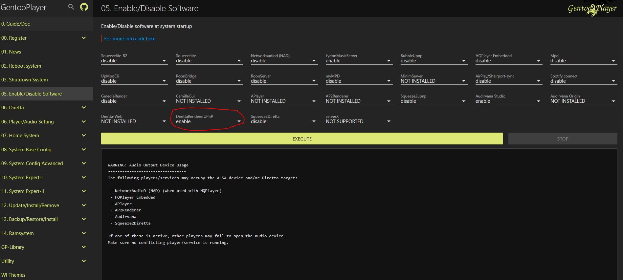This screenshot has width=623, height=280.
Task: Click the '- HQPlayer Embedded' output line
Action: [133, 197]
